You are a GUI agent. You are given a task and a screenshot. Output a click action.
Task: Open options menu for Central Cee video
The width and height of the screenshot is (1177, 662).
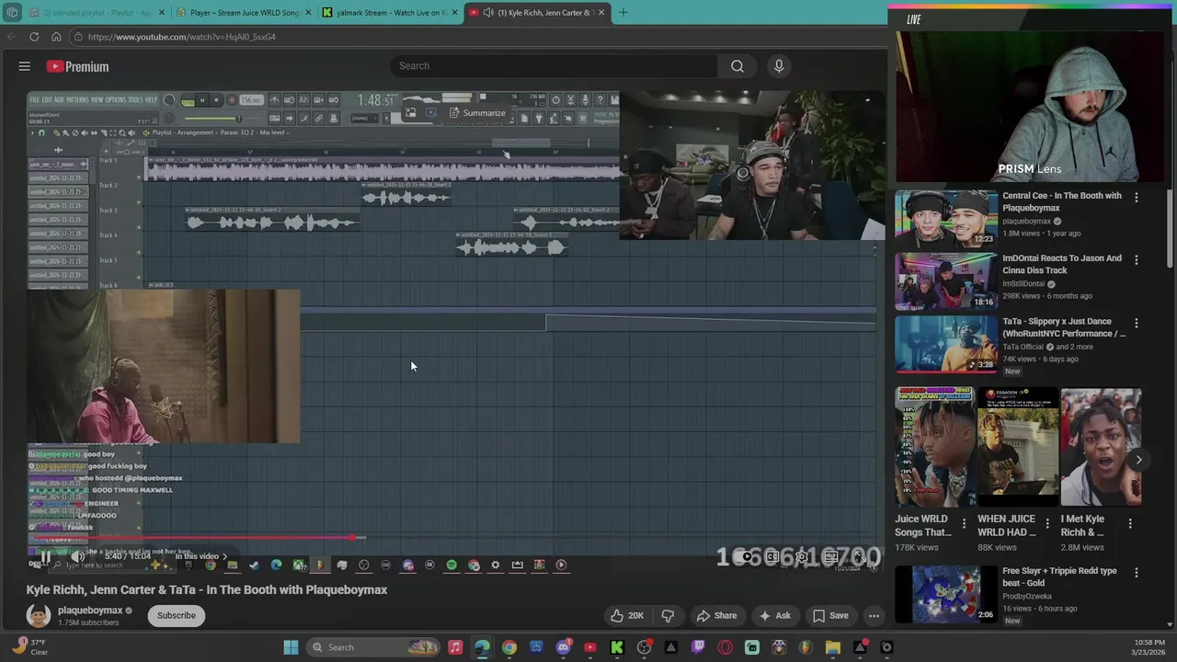pyautogui.click(x=1137, y=198)
